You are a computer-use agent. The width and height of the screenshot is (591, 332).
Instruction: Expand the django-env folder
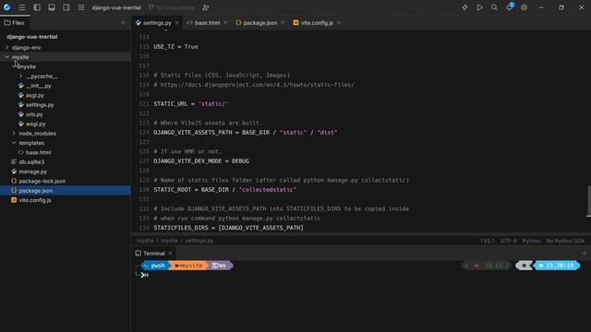pyautogui.click(x=6, y=48)
